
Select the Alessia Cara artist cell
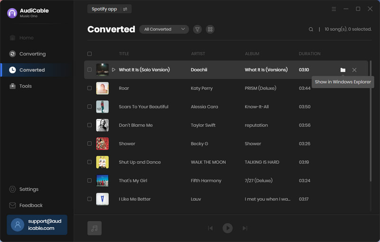pyautogui.click(x=204, y=107)
